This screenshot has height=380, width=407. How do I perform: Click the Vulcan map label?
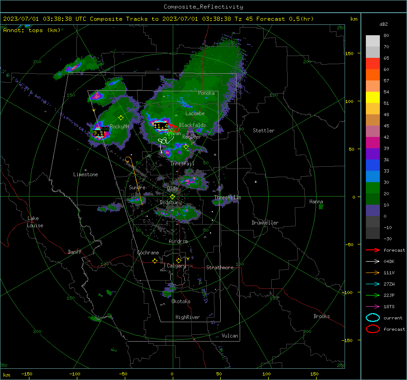click(230, 336)
